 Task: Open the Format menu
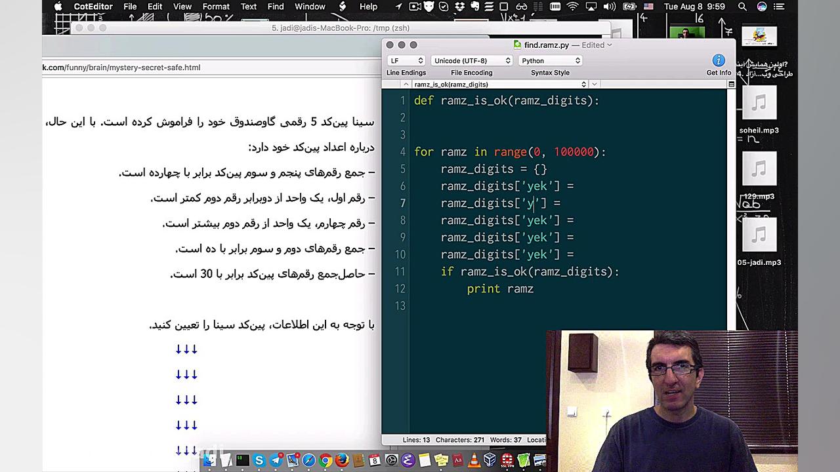(216, 7)
